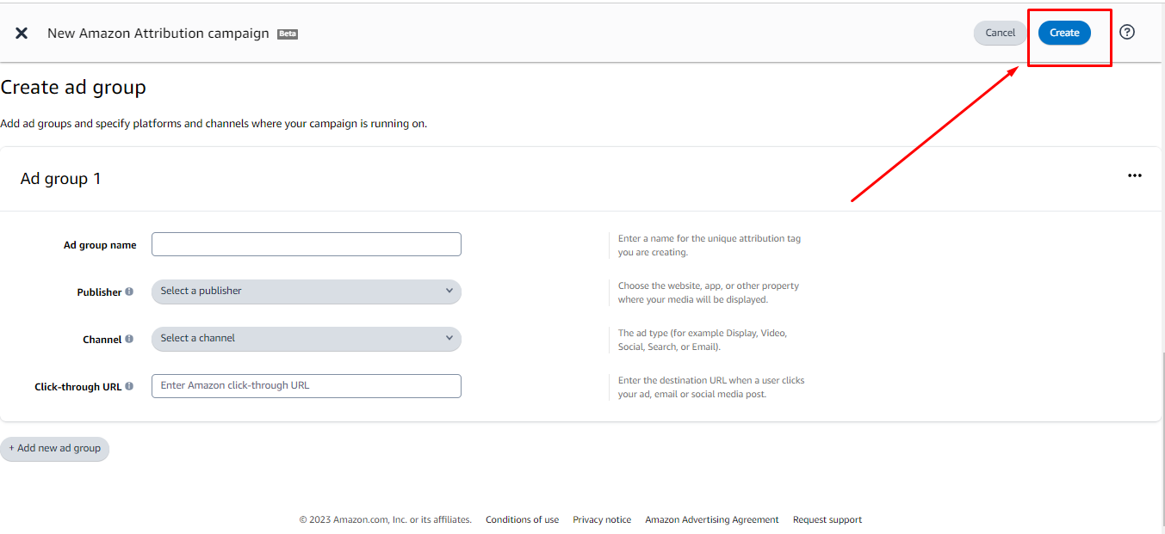Focus the Ad group name field

point(307,244)
